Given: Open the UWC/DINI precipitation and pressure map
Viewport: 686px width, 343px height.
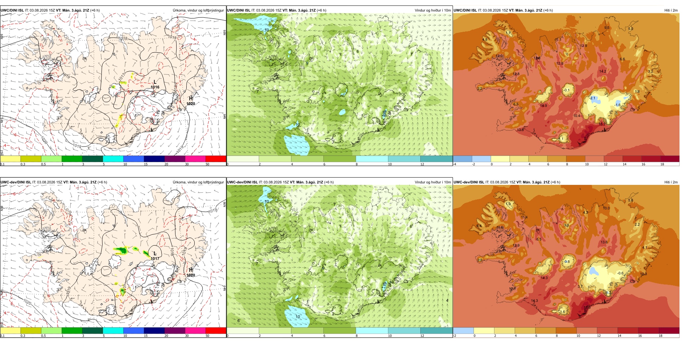Looking at the screenshot, I should pyautogui.click(x=113, y=86).
